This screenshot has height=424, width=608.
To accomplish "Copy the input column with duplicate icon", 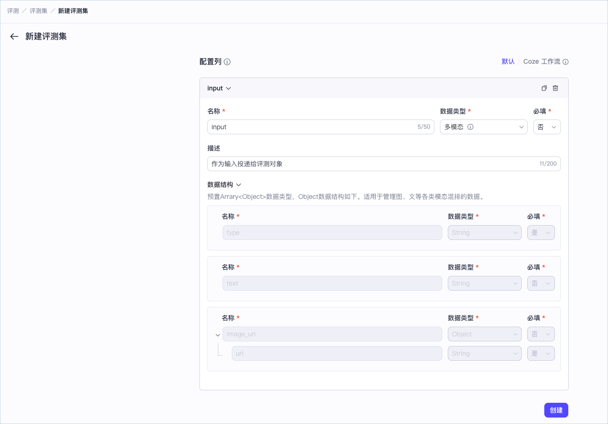I will [x=544, y=88].
